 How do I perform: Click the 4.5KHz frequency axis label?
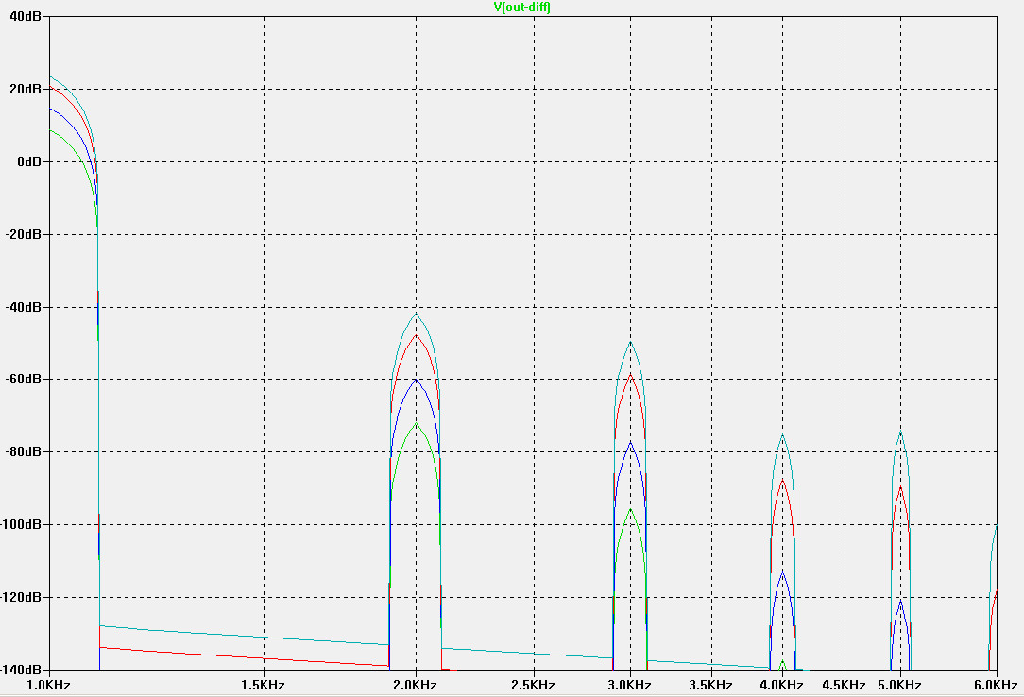[845, 686]
